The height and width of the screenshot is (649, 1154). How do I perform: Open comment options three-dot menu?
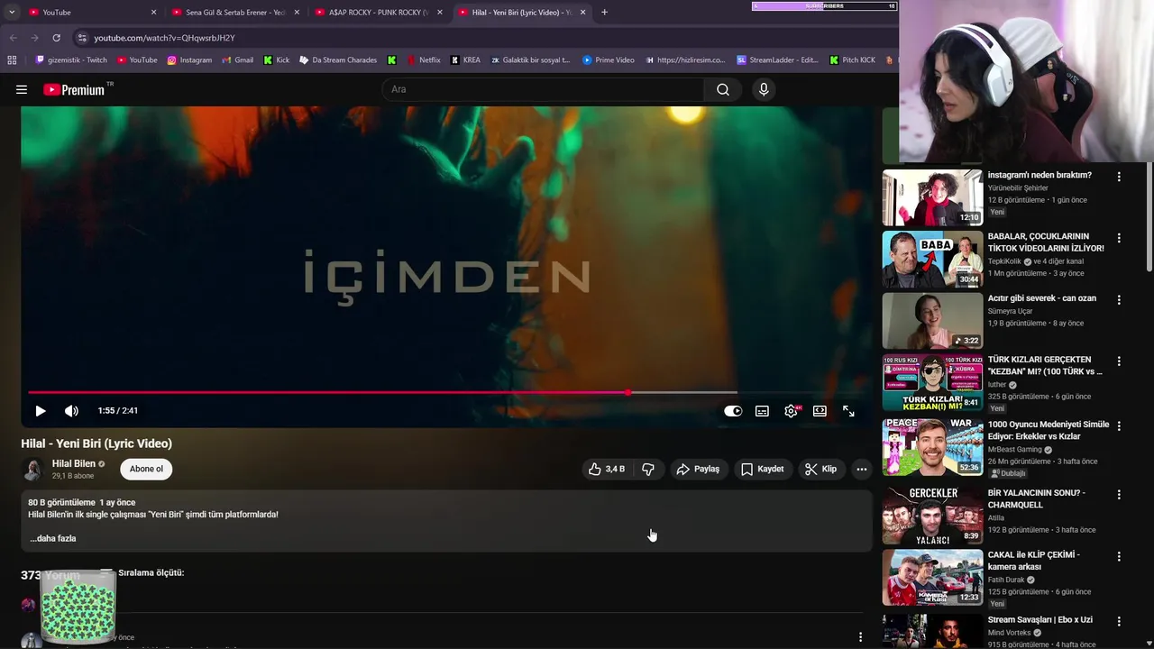coord(860,637)
